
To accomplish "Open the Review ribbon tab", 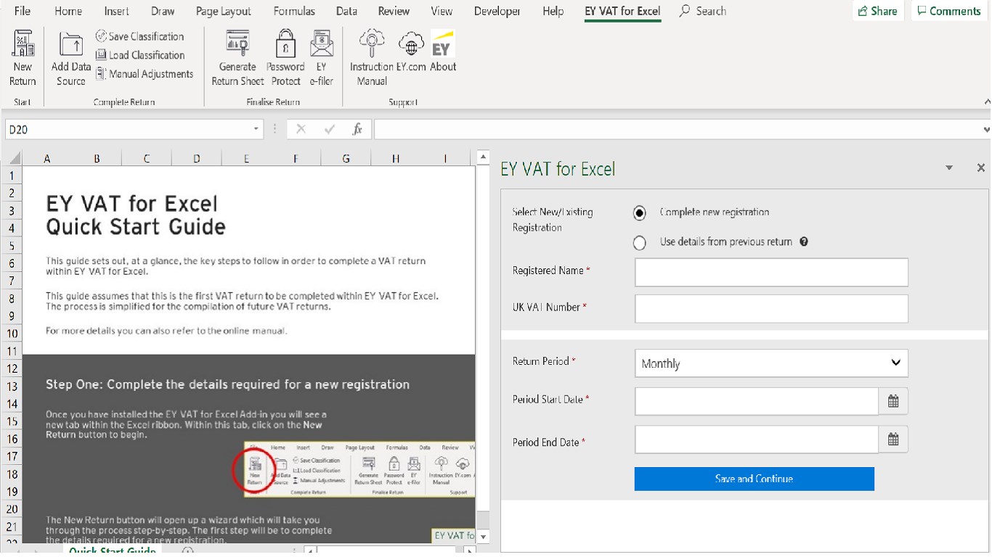I will [394, 11].
